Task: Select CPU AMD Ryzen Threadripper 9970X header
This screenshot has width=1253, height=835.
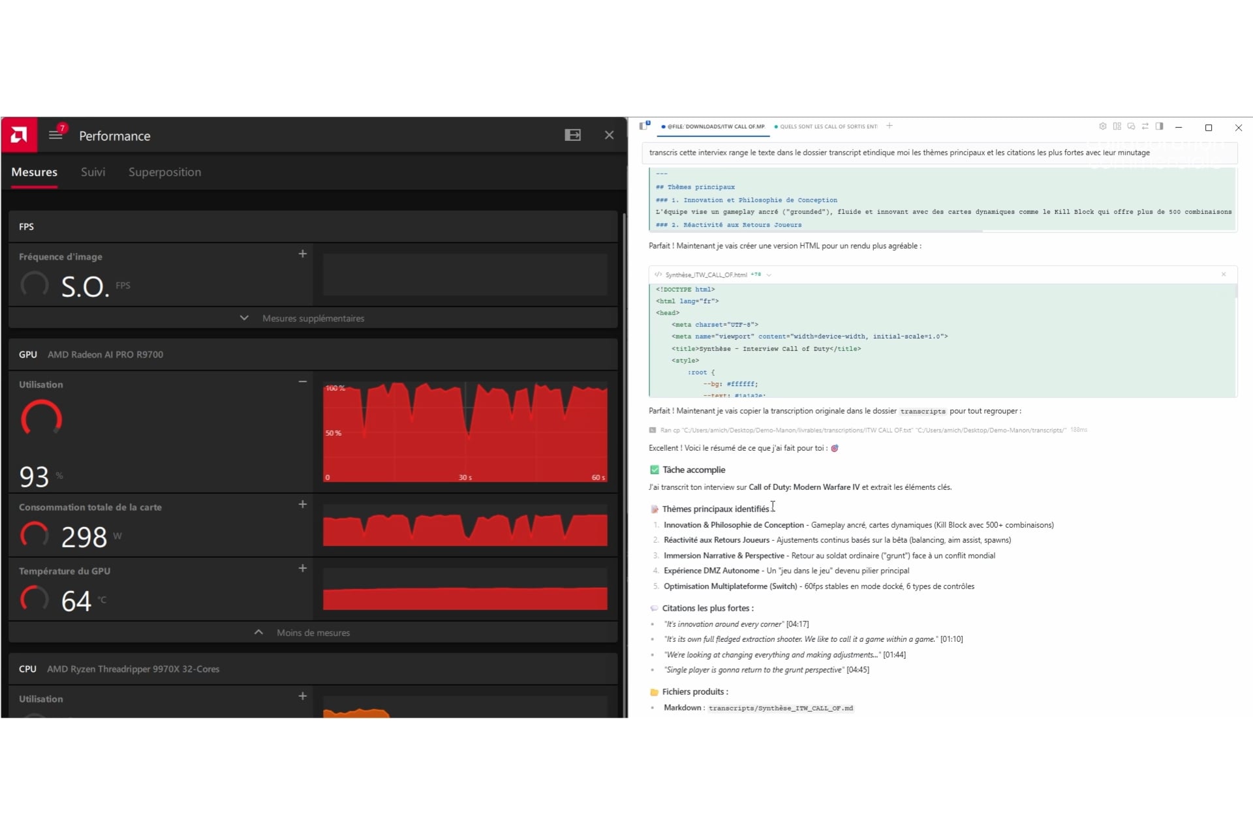Action: (x=313, y=669)
